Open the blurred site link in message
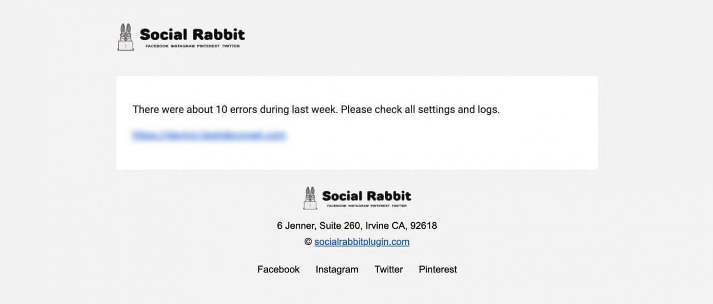713x304 pixels. (x=209, y=135)
